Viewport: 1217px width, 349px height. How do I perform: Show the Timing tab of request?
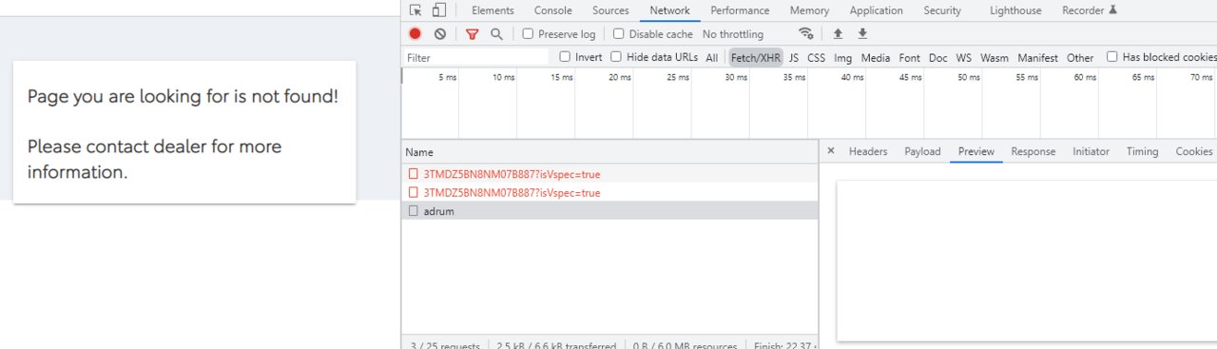coord(1143,151)
